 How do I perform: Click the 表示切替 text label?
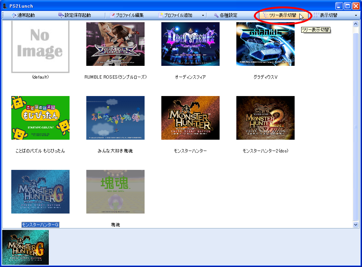click(x=328, y=15)
